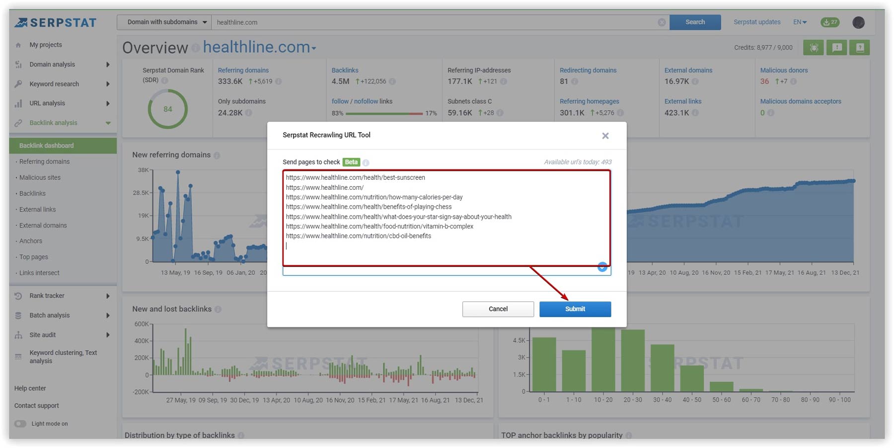
Task: Select Backlink dashboard in sidebar
Action: [x=63, y=146]
